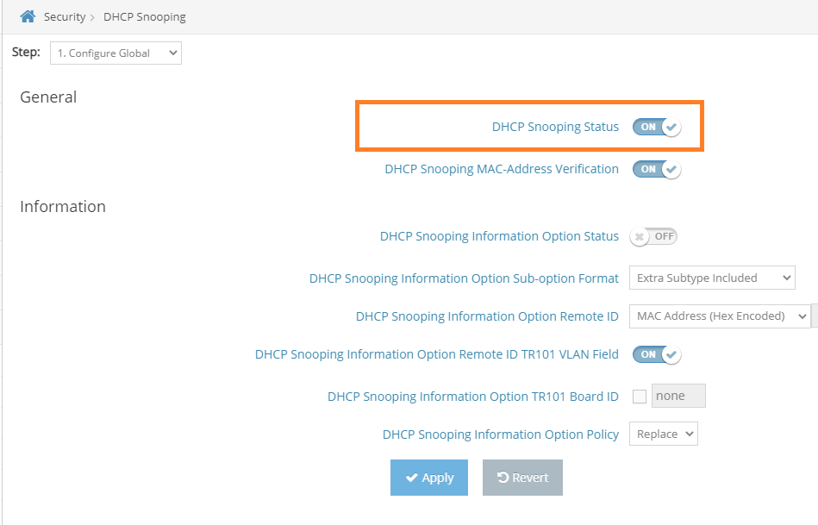Click the home icon in breadcrumb
The height and width of the screenshot is (525, 818).
tap(28, 16)
